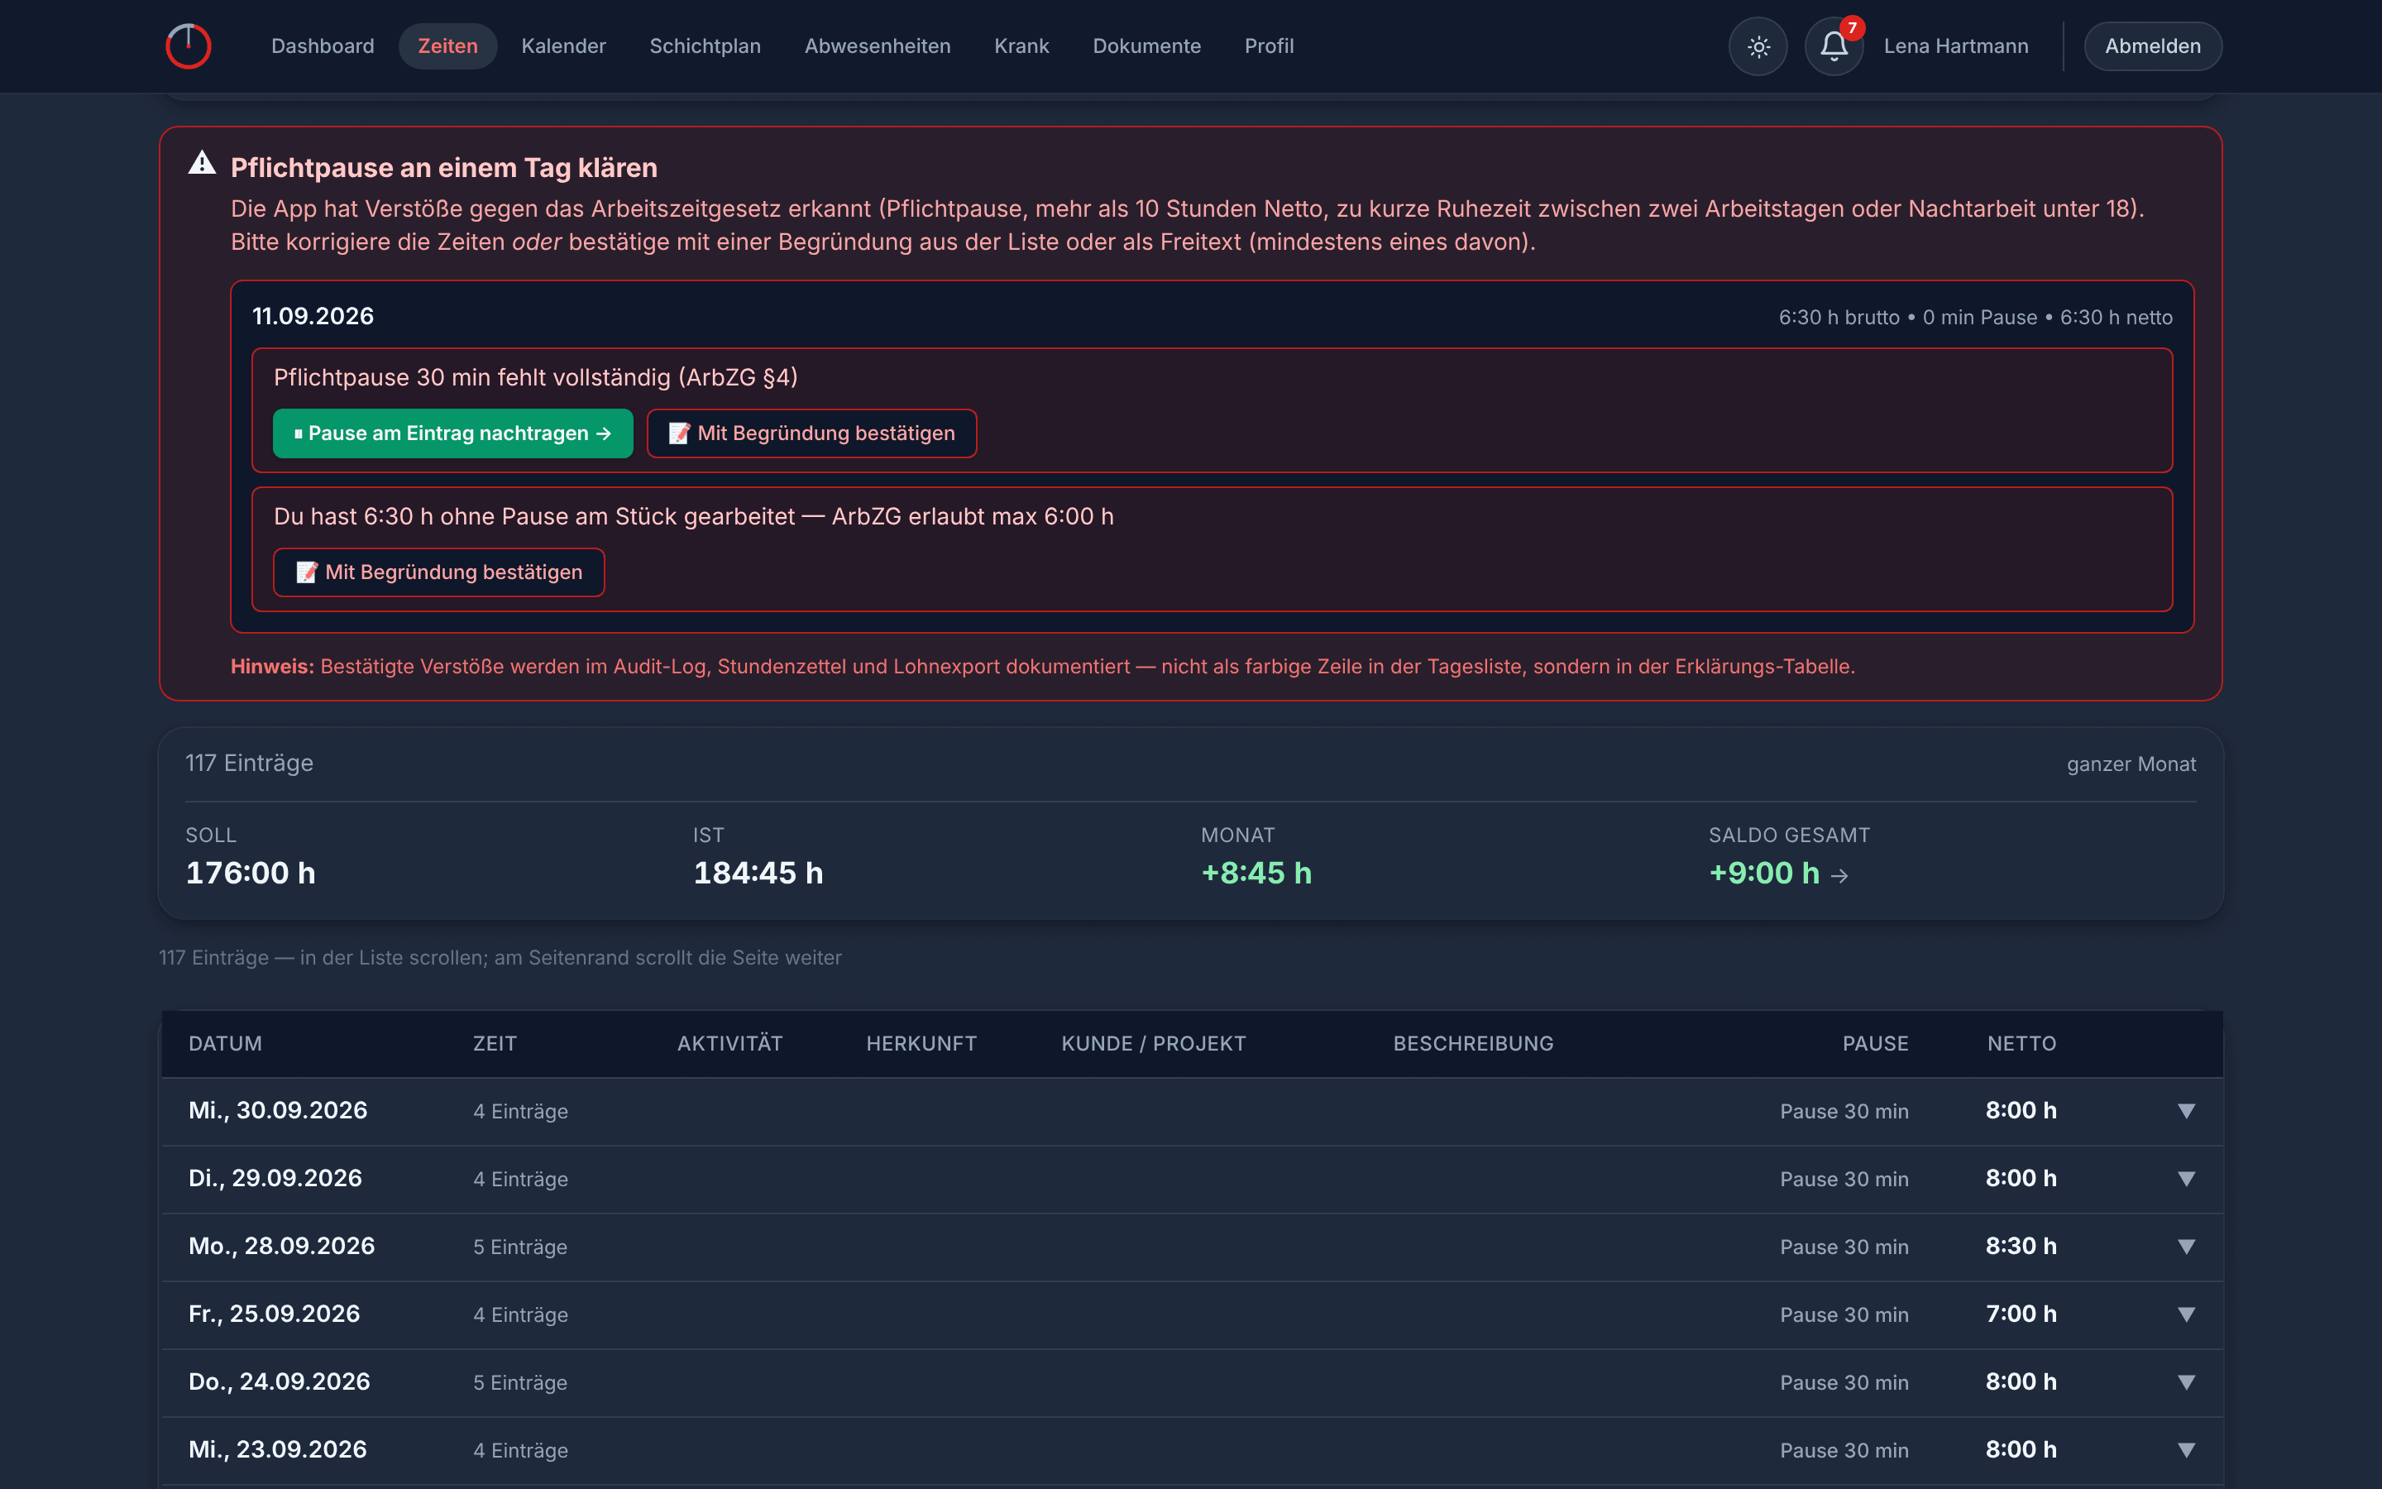
Task: Open the Krank section
Action: (x=1021, y=46)
